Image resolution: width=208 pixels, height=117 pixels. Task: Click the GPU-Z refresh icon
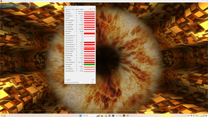92,9
